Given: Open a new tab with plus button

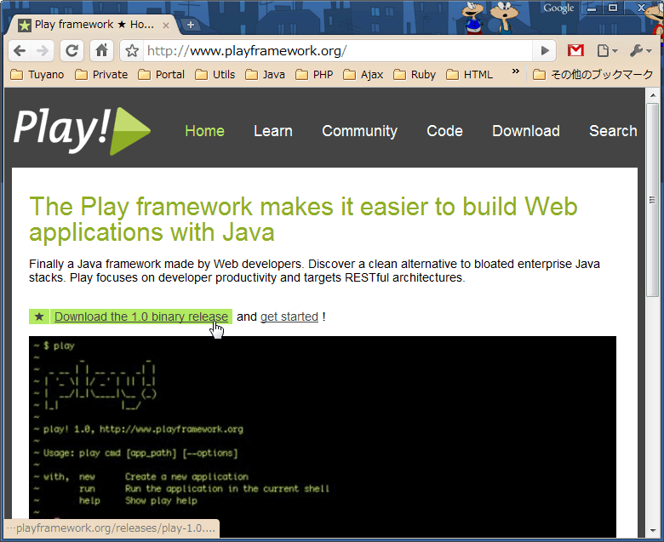Looking at the screenshot, I should (191, 25).
